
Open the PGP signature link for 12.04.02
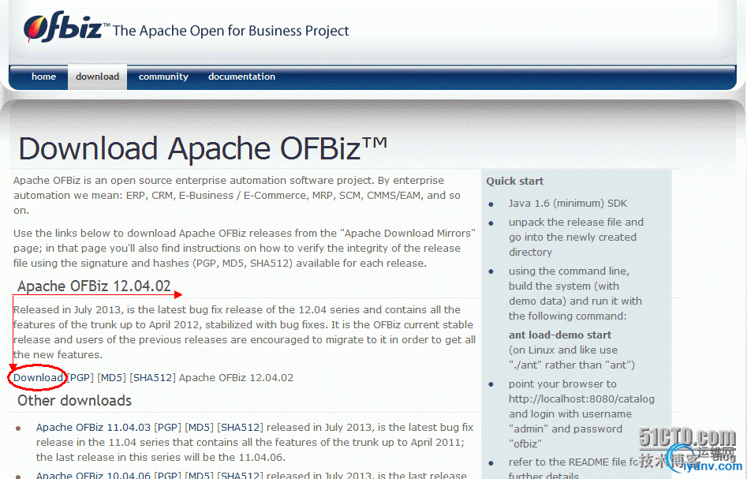point(80,377)
